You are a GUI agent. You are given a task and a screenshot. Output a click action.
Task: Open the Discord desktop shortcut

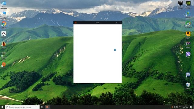[x=188, y=75]
